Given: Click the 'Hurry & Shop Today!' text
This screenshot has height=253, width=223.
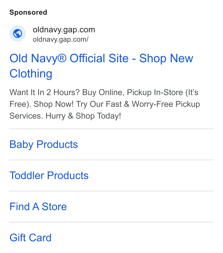Looking at the screenshot, I should pos(83,116).
